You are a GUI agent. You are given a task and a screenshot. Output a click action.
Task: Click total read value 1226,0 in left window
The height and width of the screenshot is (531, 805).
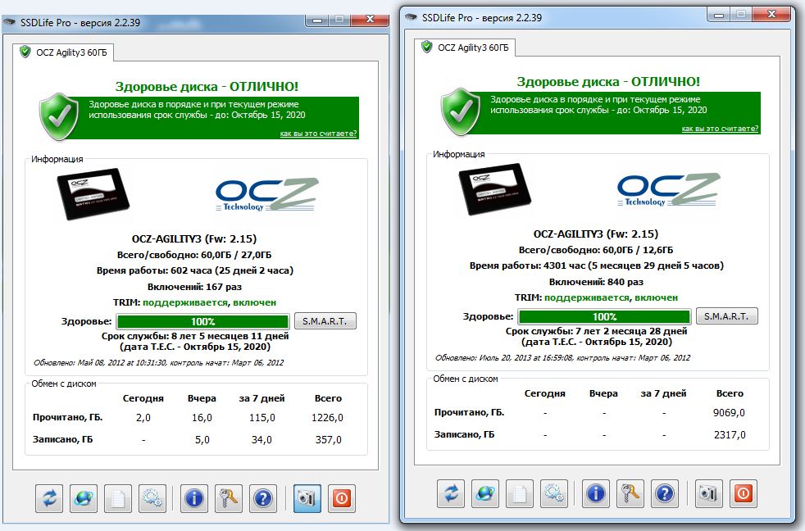click(x=328, y=418)
